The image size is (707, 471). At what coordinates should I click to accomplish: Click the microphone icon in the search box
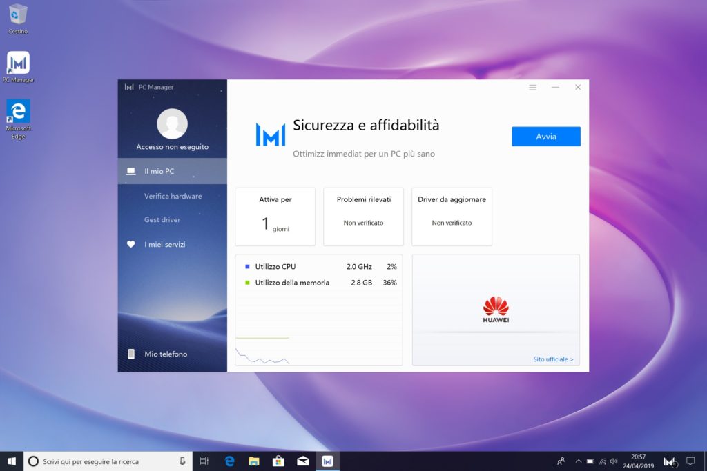pos(182,461)
